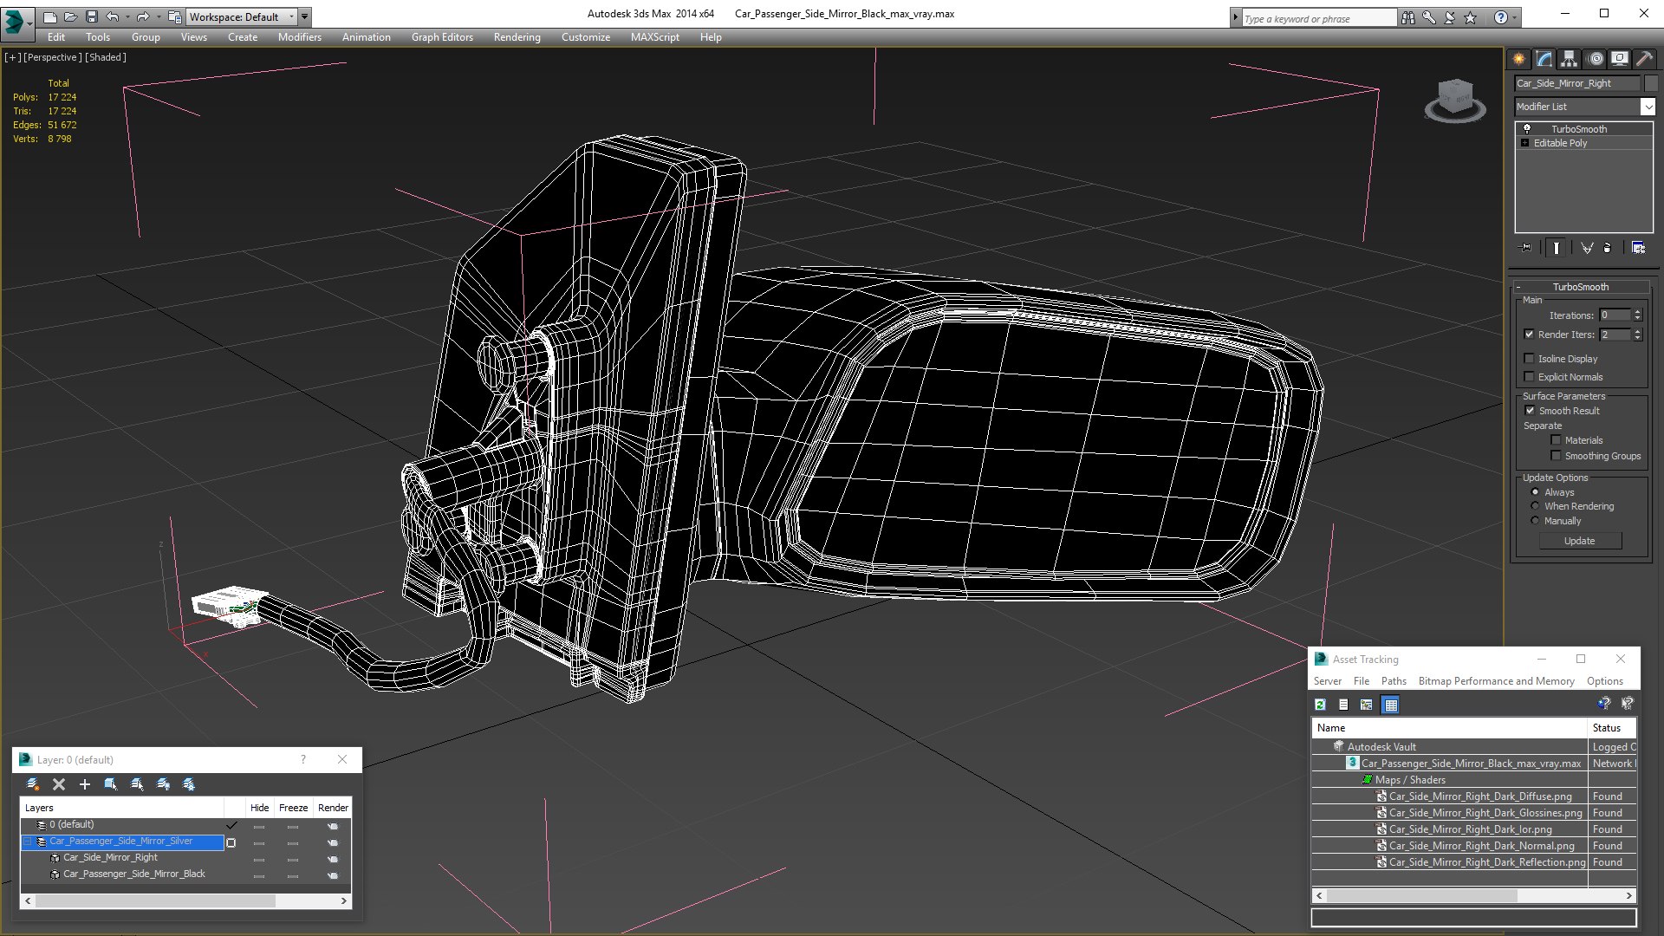Open Graph Editors menu
The image size is (1664, 936).
coord(442,37)
